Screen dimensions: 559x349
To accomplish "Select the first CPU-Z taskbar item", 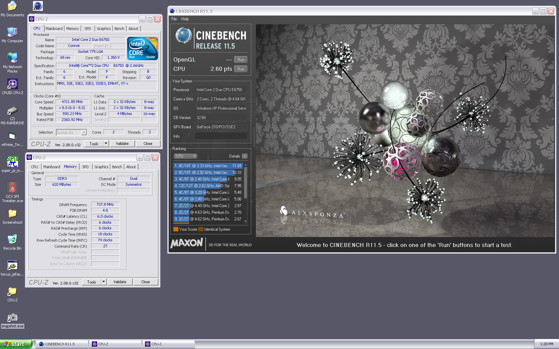I will [115, 344].
